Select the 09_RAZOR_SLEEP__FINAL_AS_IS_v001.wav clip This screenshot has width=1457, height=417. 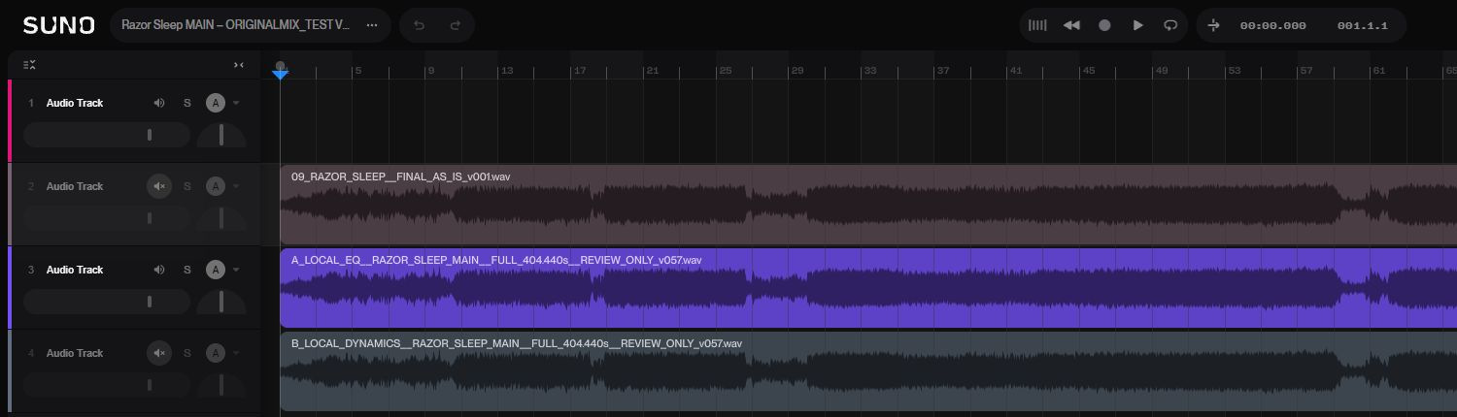click(868, 205)
